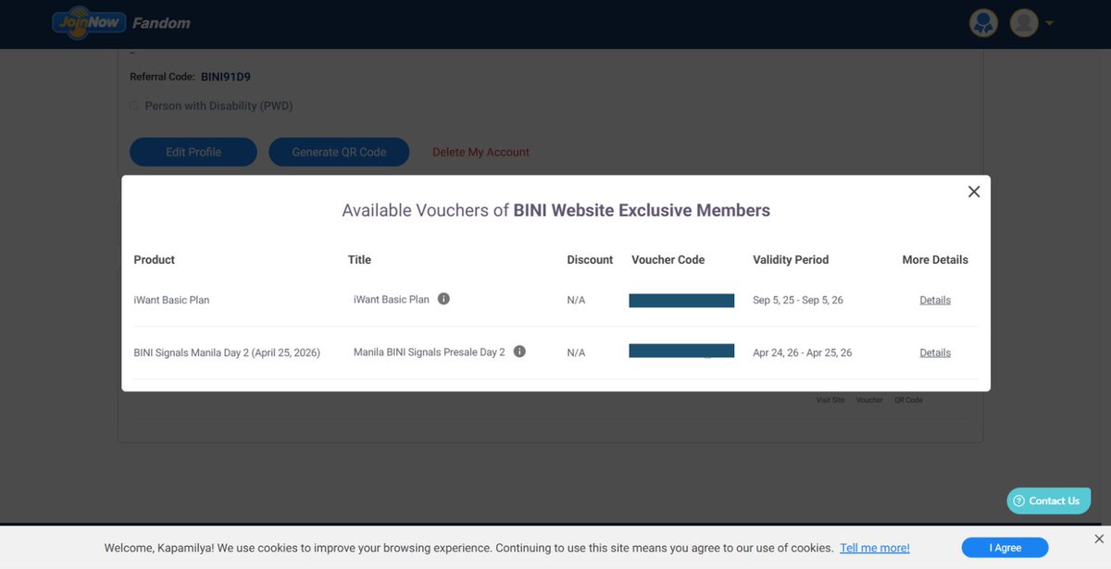Click BINI Signals Manila Day 2 (April 25, 2026)
Viewport: 1111px width, 569px height.
[x=227, y=353]
